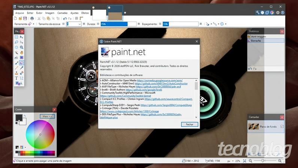Screen dimensions: 298x168
Task: Open the image list dropdown arrow
Action: 125,13
